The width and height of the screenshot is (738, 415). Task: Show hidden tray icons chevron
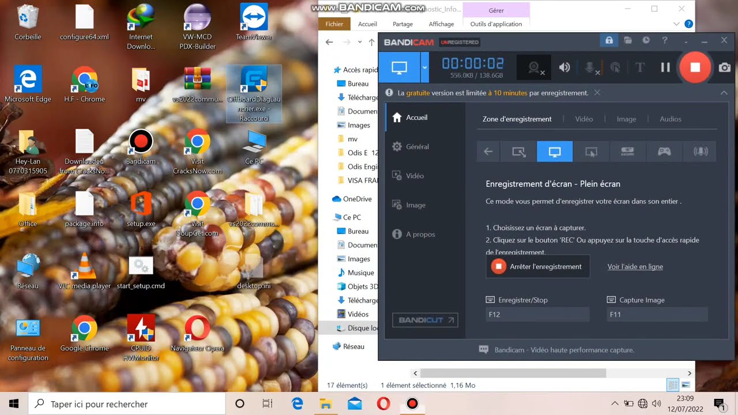click(615, 404)
